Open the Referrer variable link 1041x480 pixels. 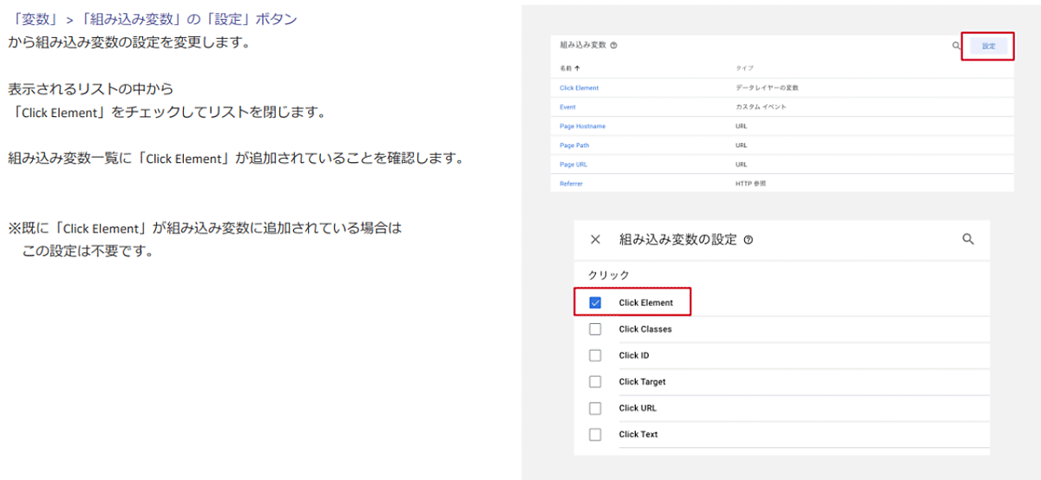coord(571,184)
